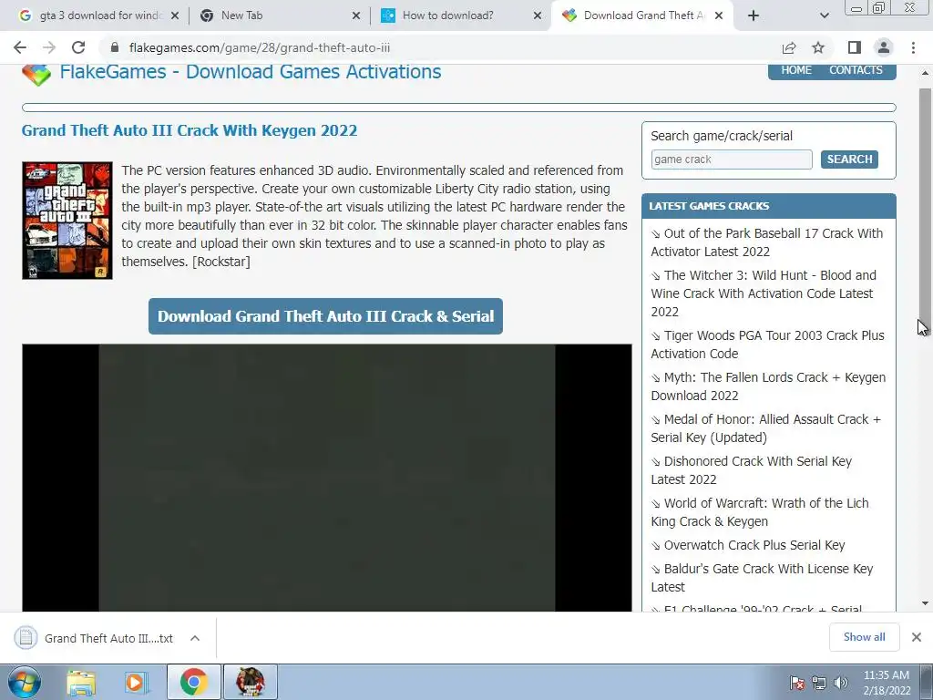Click Show all downloads
Viewport: 933px width, 700px height.
coord(864,637)
